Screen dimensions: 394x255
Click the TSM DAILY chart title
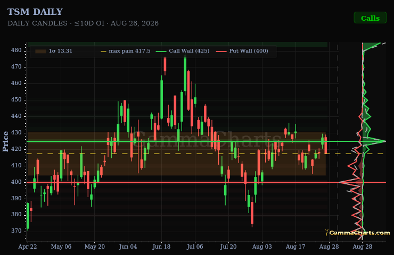coord(35,12)
